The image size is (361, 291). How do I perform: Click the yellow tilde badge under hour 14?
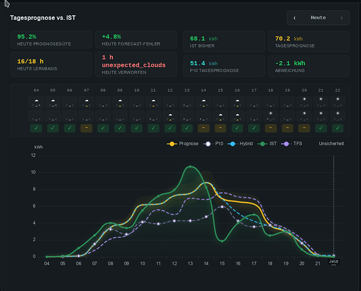(204, 128)
